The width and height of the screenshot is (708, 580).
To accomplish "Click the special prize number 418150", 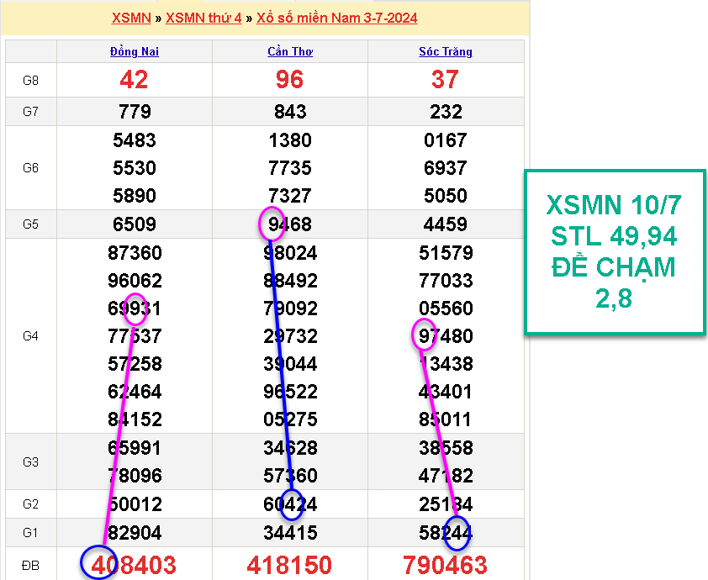I will point(290,564).
